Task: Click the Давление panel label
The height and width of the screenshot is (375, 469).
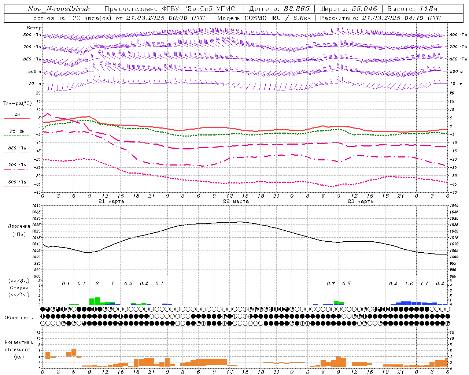Action: (19, 226)
